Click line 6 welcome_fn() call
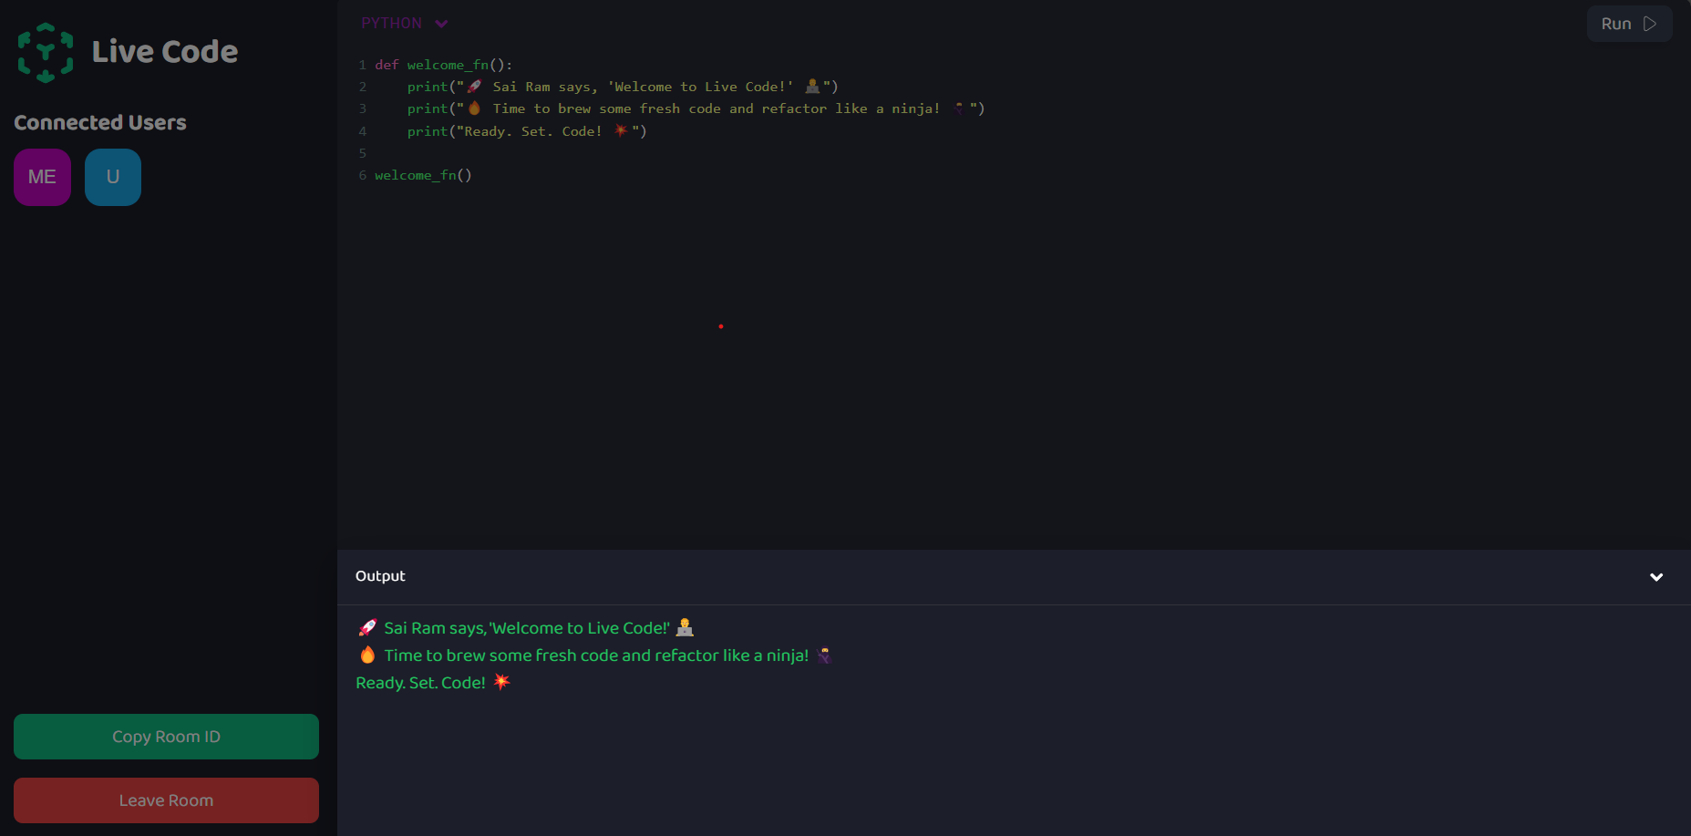 [x=423, y=175]
